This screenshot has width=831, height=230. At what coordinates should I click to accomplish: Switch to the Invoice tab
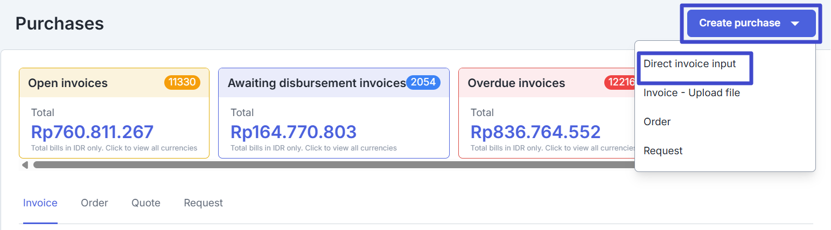pyautogui.click(x=40, y=203)
